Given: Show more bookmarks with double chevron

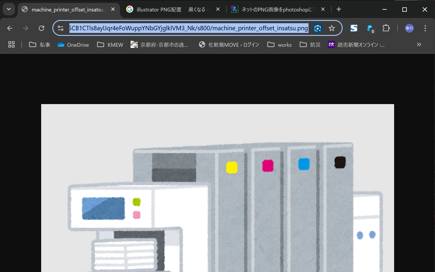Looking at the screenshot, I should point(419,44).
